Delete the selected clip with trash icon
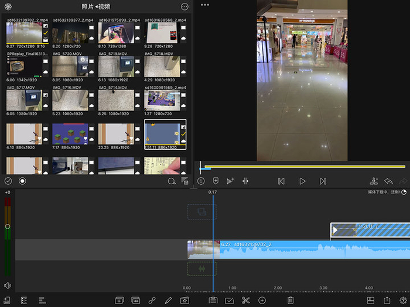410x307 pixels. pos(290,300)
